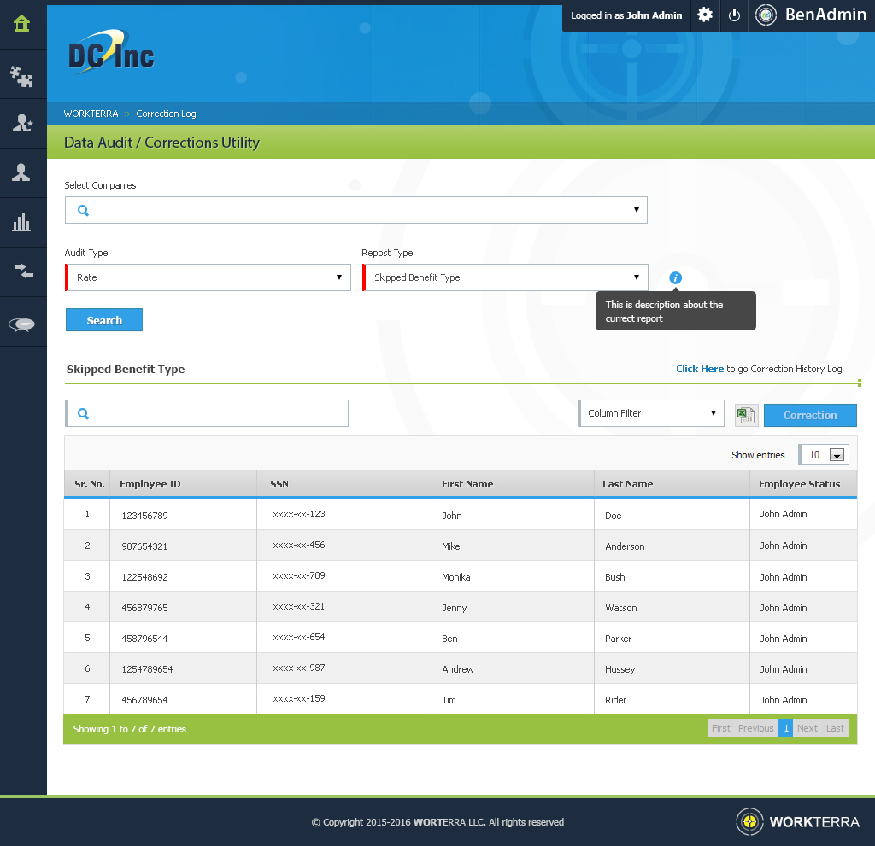The width and height of the screenshot is (875, 846).
Task: Open the Repost Type dropdown
Action: [x=505, y=277]
